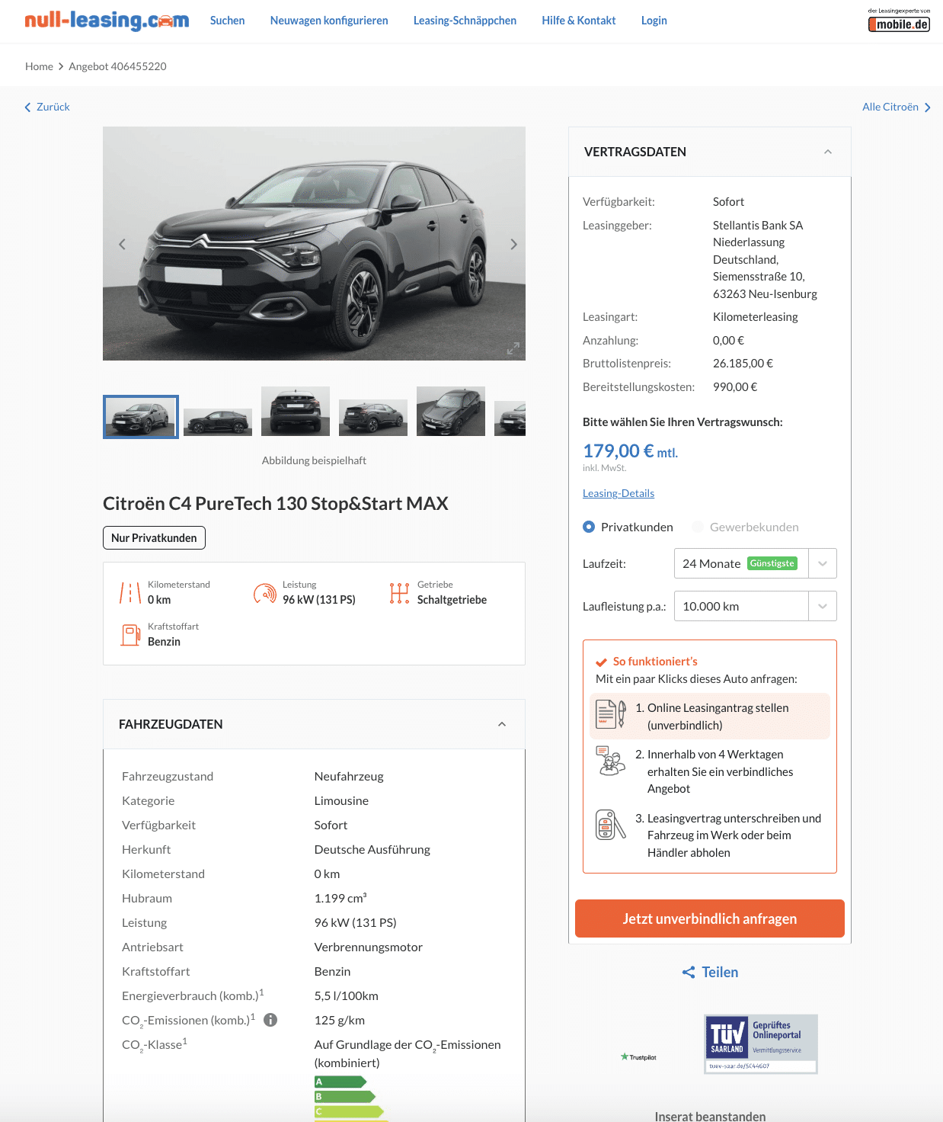943x1122 pixels.
Task: Select the Privatkunden radio button
Action: point(589,527)
